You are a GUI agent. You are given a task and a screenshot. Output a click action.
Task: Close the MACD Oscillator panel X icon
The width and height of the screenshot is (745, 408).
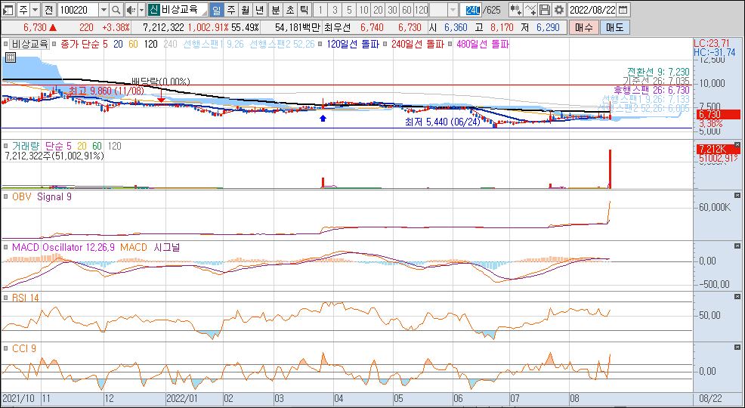click(x=737, y=246)
